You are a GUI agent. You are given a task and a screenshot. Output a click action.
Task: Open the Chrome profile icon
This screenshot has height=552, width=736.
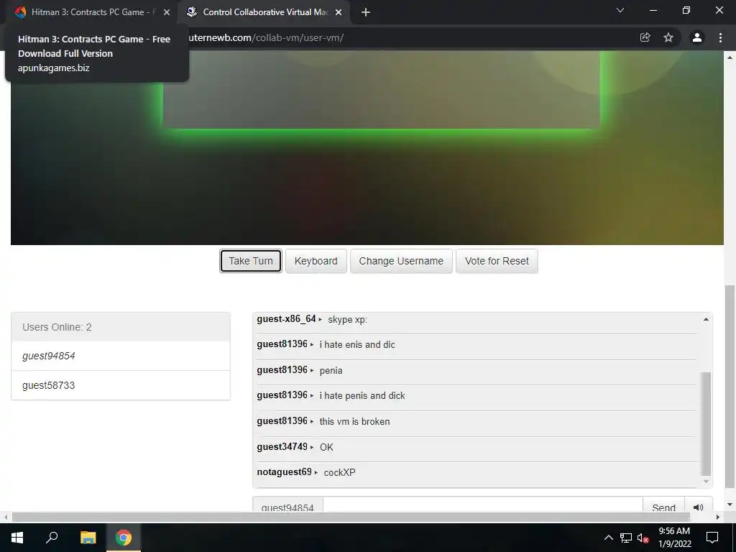[x=697, y=37]
